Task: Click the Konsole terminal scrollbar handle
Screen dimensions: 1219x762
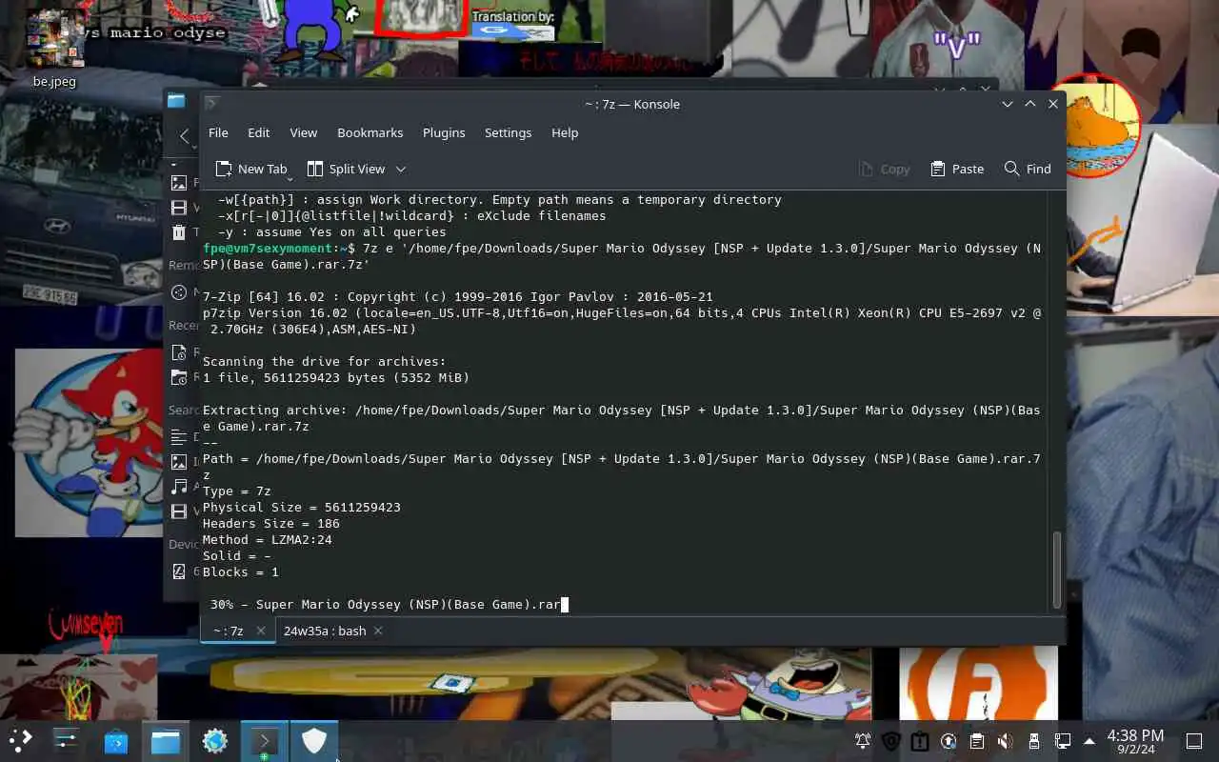Action: click(1056, 569)
